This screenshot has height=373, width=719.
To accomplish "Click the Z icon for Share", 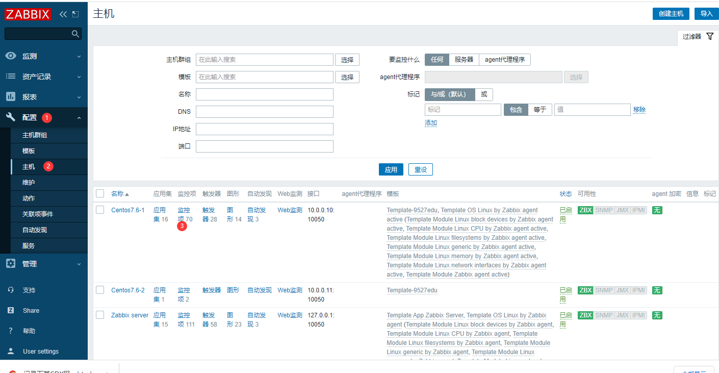I will (11, 310).
